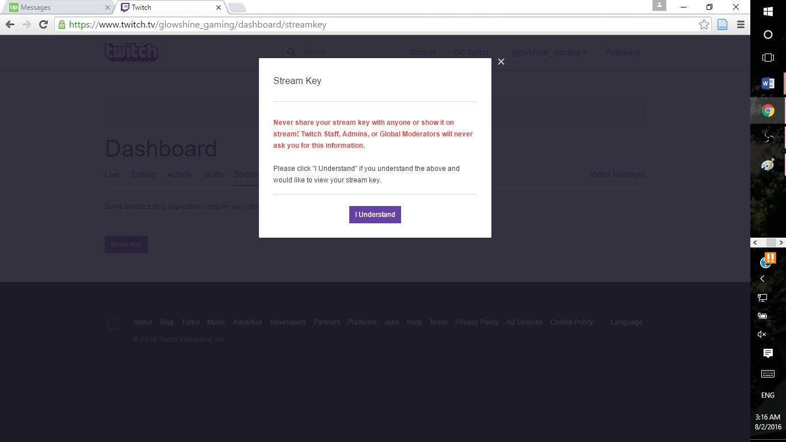The image size is (786, 442).
Task: Click the green padlock site info icon
Action: [62, 25]
